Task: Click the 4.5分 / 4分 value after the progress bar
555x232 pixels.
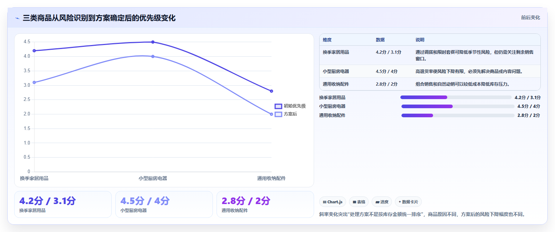Action: (529, 106)
